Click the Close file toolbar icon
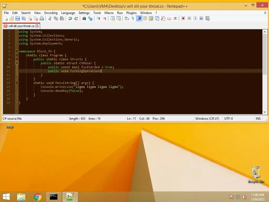Viewport: 269px width, 202px height. pyautogui.click(x=30, y=18)
